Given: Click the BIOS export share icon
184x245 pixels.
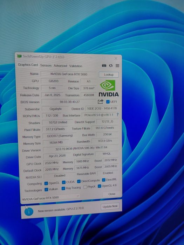Looking at the screenshot, I should (101, 101).
